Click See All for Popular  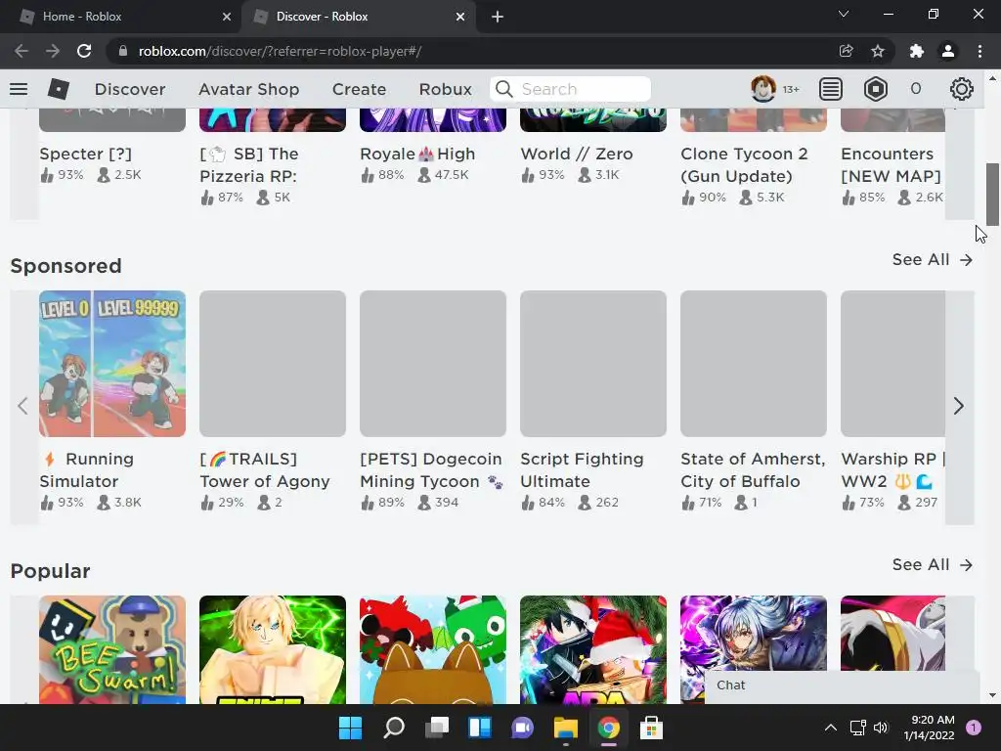tap(932, 564)
